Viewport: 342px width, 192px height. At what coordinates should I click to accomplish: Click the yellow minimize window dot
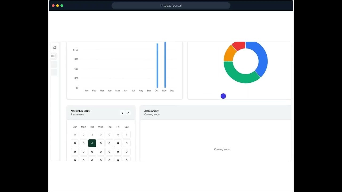coord(57,6)
